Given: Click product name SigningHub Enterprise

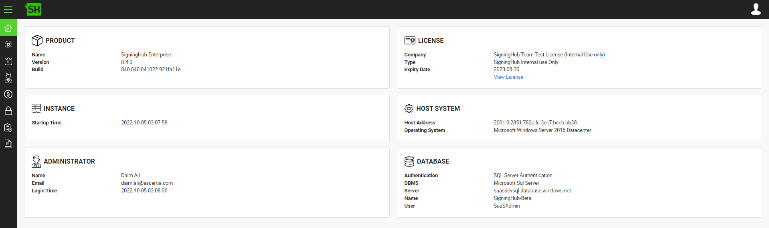Looking at the screenshot, I should pos(146,55).
